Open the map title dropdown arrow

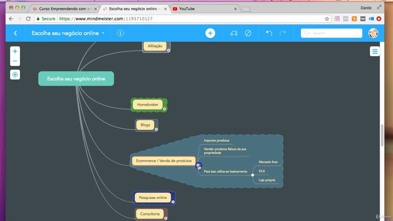point(103,33)
